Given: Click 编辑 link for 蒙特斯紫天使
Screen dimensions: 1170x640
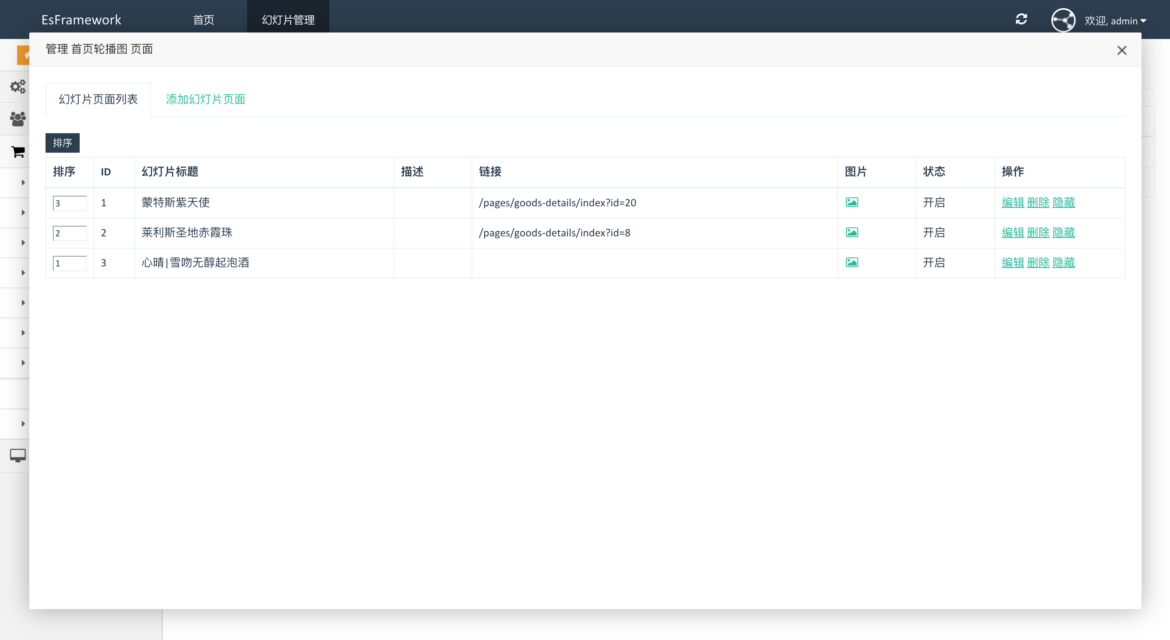Looking at the screenshot, I should tap(1012, 203).
